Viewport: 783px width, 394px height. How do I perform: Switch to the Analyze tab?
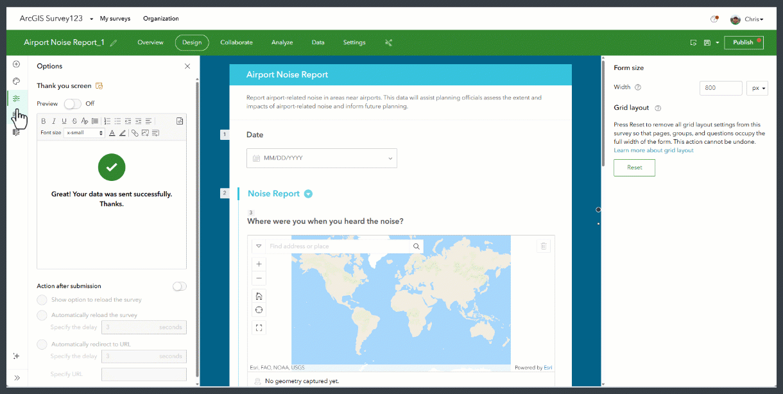(x=282, y=42)
